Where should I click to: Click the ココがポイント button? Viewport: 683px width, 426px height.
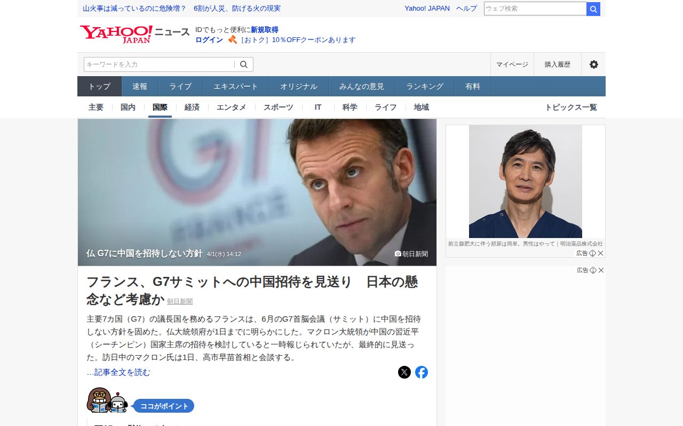pos(163,406)
